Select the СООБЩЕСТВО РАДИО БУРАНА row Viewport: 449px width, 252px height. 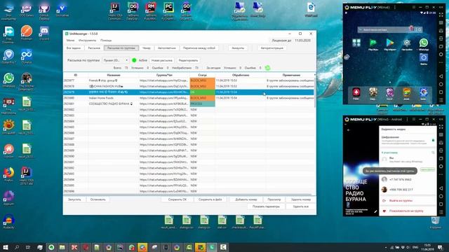pos(189,104)
